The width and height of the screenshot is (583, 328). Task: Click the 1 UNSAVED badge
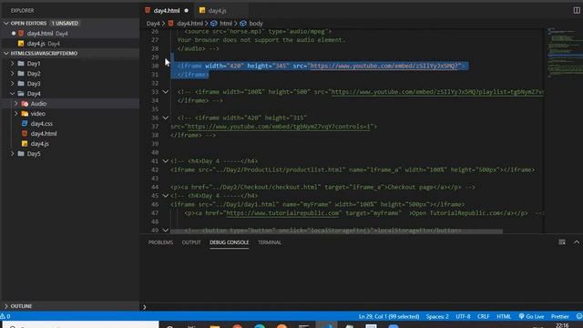pos(65,23)
